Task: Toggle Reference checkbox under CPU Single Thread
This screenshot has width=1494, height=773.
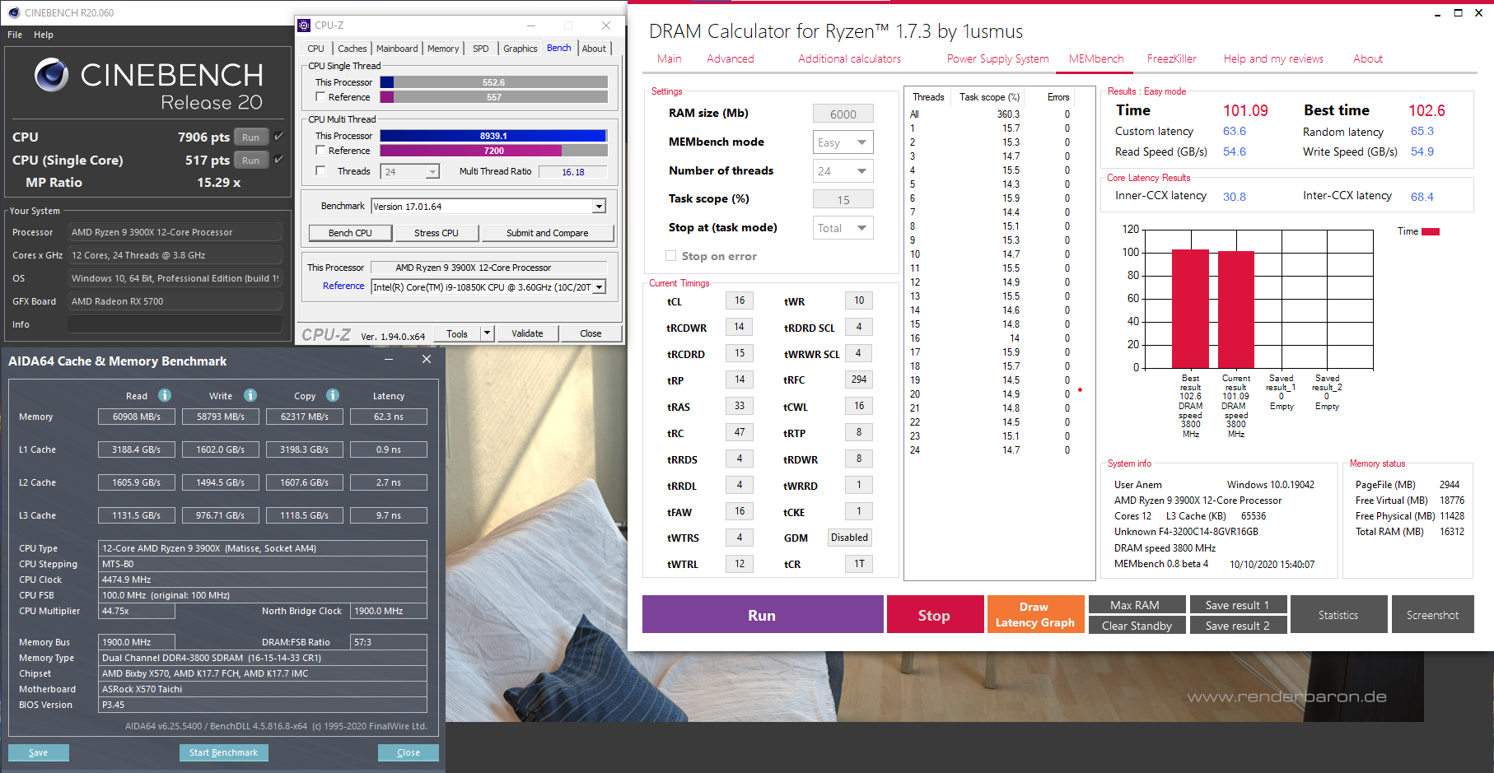Action: (x=320, y=97)
